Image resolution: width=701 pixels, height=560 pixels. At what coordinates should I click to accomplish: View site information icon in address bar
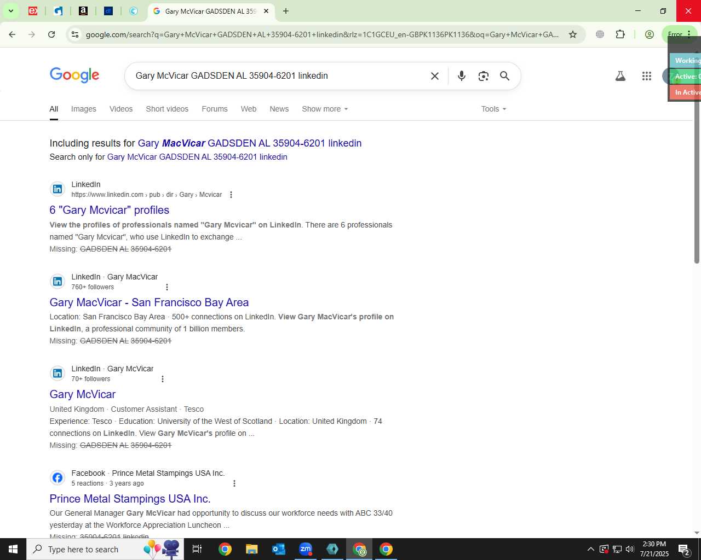[x=75, y=34]
